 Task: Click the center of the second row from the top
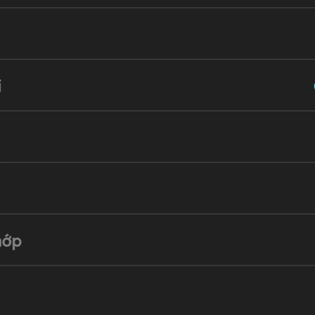(157, 34)
